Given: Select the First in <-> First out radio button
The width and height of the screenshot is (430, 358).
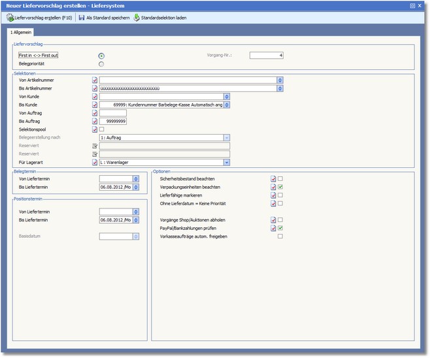Looking at the screenshot, I should tap(101, 56).
